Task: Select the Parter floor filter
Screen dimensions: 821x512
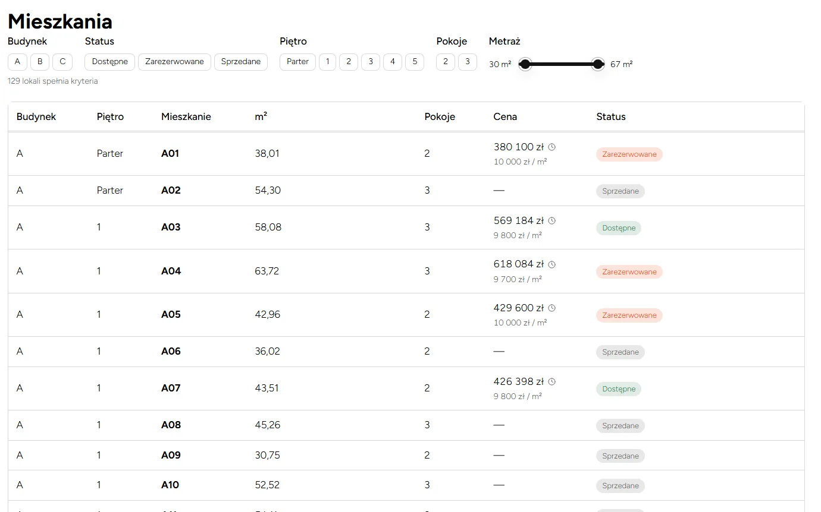Action: 298,62
